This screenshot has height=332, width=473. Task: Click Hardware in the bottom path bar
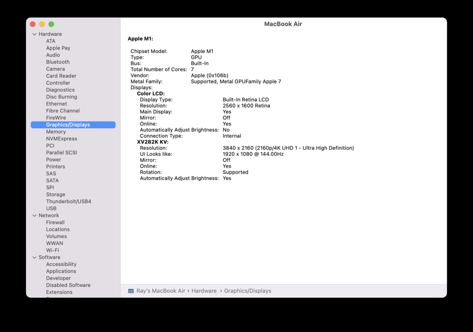click(204, 291)
